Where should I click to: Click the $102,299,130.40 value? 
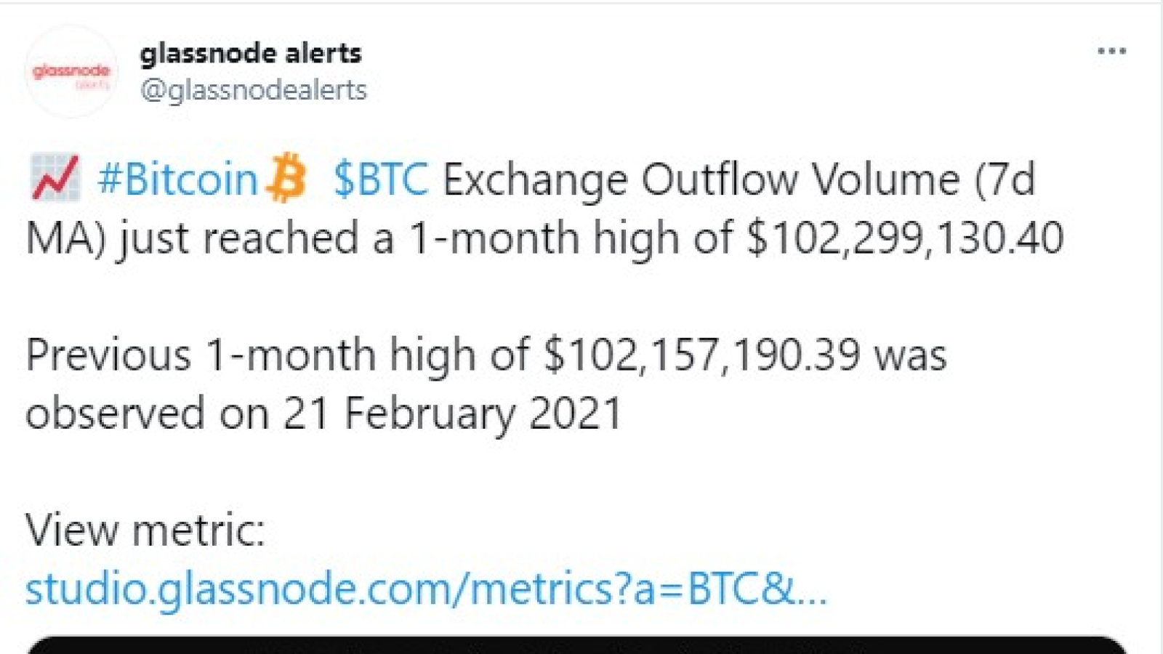tap(905, 238)
